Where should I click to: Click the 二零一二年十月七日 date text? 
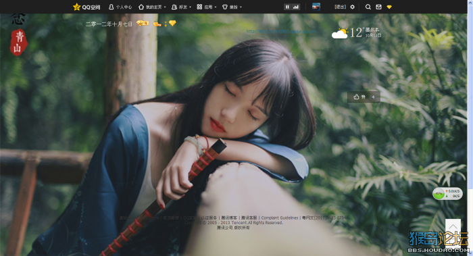point(109,24)
